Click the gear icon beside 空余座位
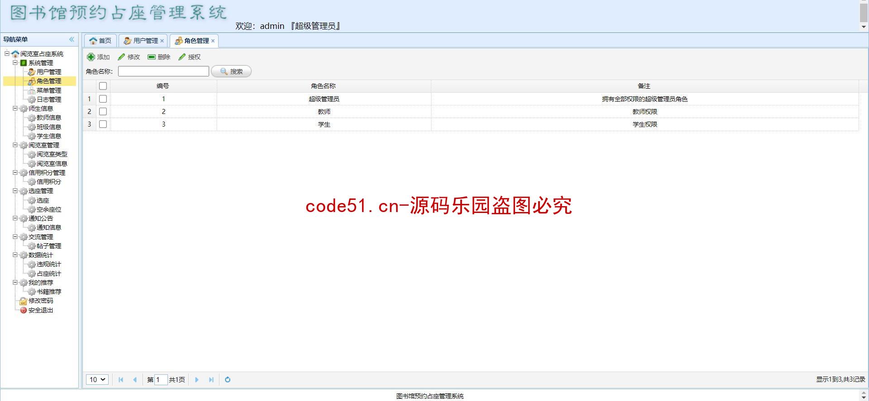 coord(32,209)
